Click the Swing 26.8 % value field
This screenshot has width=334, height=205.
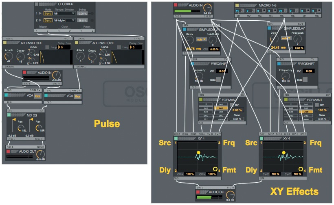pos(82,20)
